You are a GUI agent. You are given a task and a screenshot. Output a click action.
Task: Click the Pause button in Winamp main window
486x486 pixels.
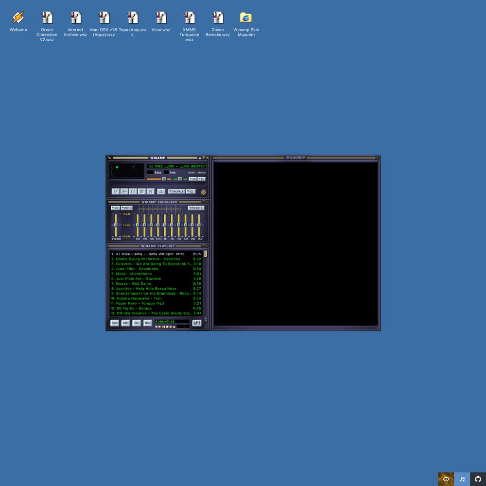tap(133, 191)
